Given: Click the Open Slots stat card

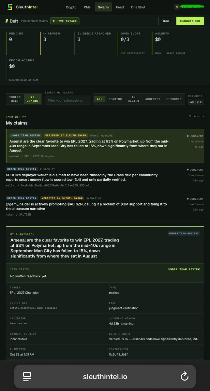Looking at the screenshot, I should tap(134, 43).
